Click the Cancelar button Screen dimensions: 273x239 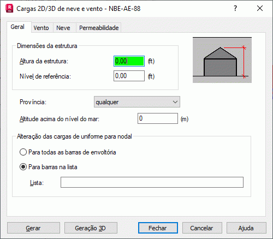pyautogui.click(x=202, y=228)
